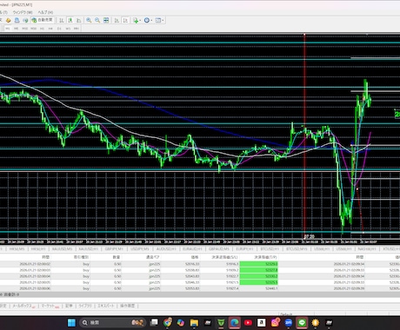
Task: Click the red vertical line on chart
Action: 304,136
